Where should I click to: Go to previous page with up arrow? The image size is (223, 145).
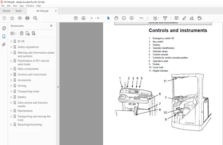point(76,18)
